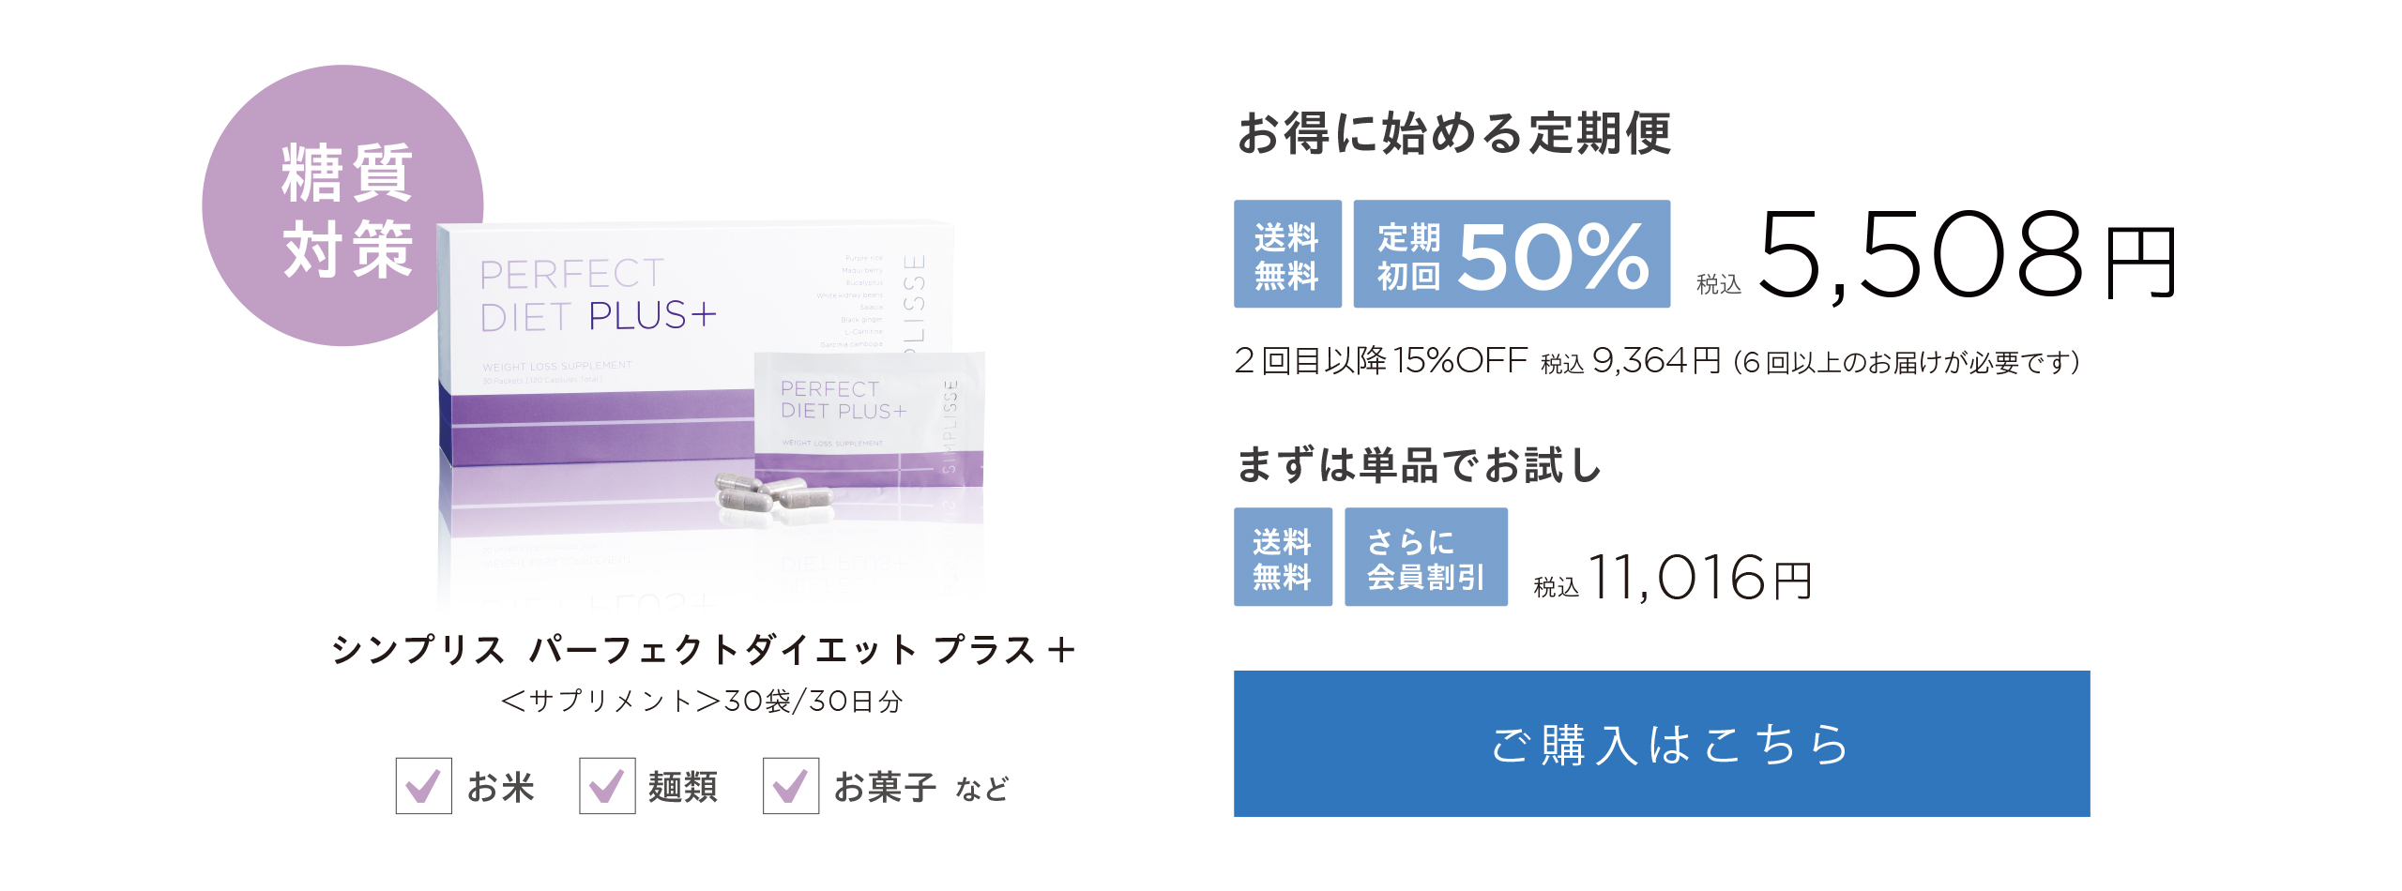Toggle the 麺類 checkbox
Screen dimensions: 2402x891
pos(607,786)
